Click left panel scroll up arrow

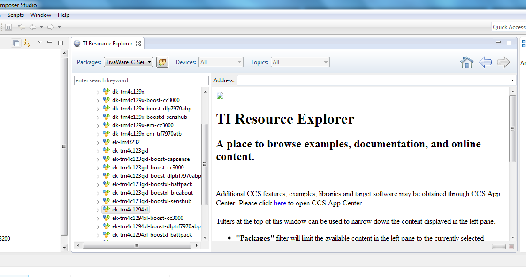pyautogui.click(x=64, y=53)
